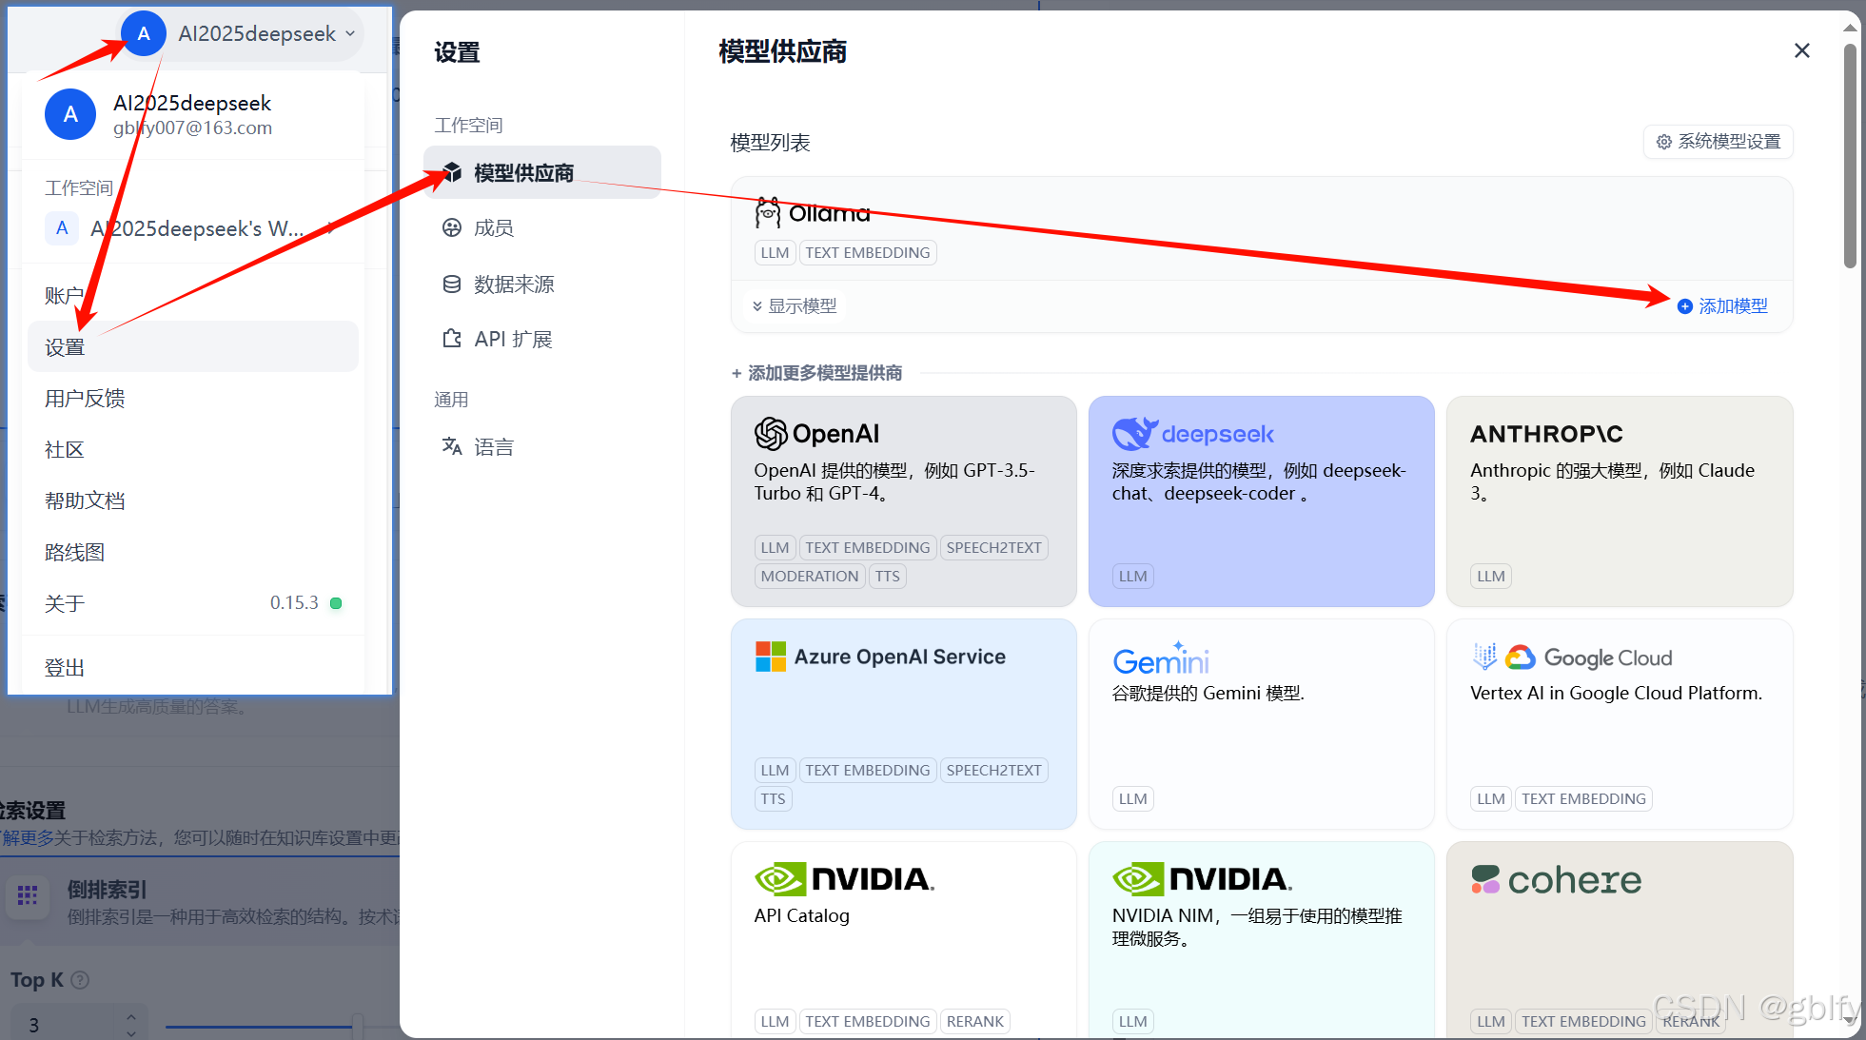Click the SPEECH2TEXT tag on OpenAI card
Screen dimensions: 1866x1040
pos(993,548)
